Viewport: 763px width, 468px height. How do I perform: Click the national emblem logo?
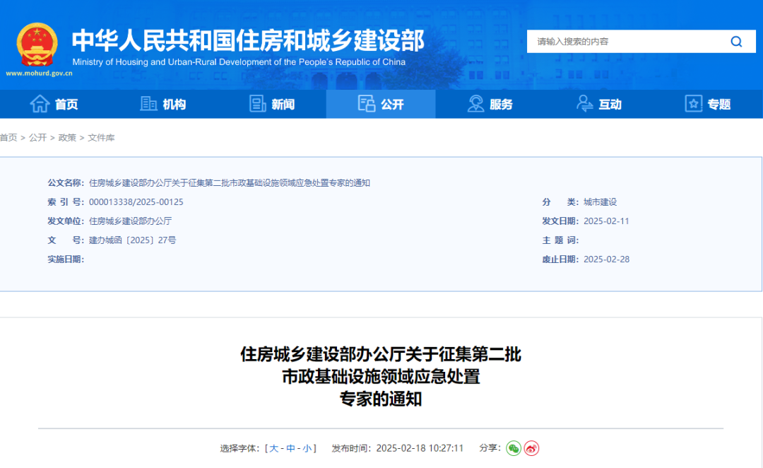click(x=38, y=44)
